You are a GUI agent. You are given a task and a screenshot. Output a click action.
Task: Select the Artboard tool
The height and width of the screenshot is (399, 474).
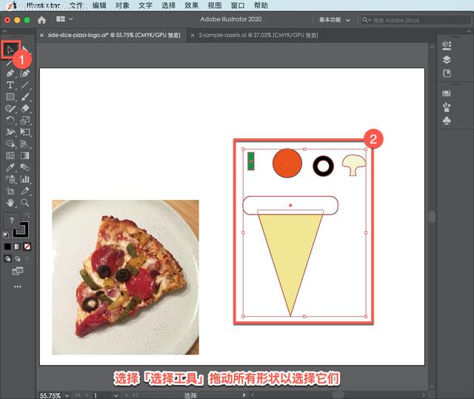(x=10, y=191)
